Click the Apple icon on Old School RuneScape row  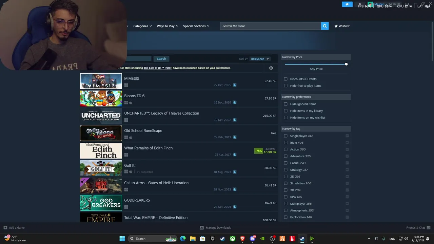131,138
